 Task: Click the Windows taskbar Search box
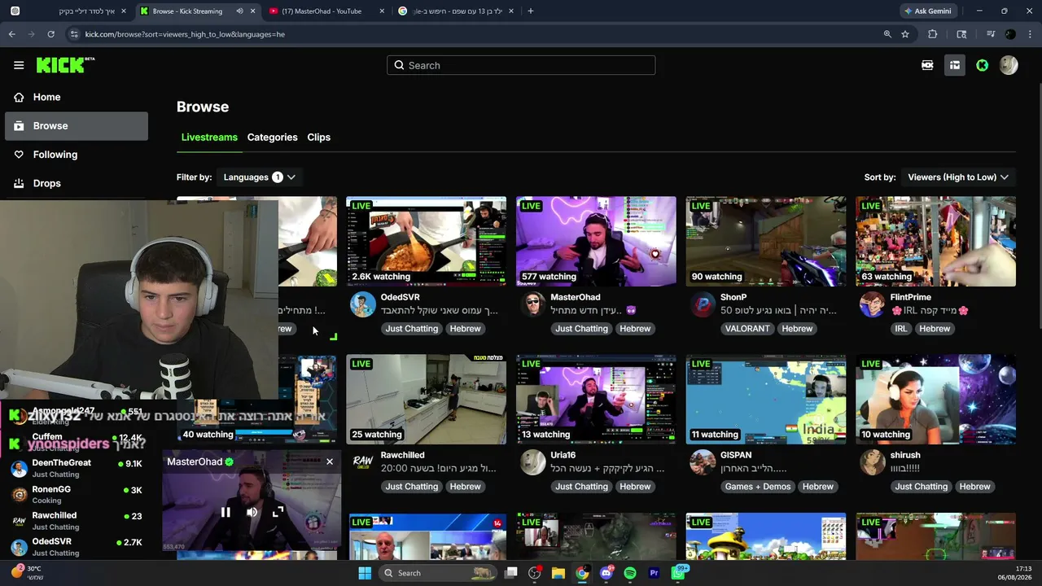[x=437, y=573]
